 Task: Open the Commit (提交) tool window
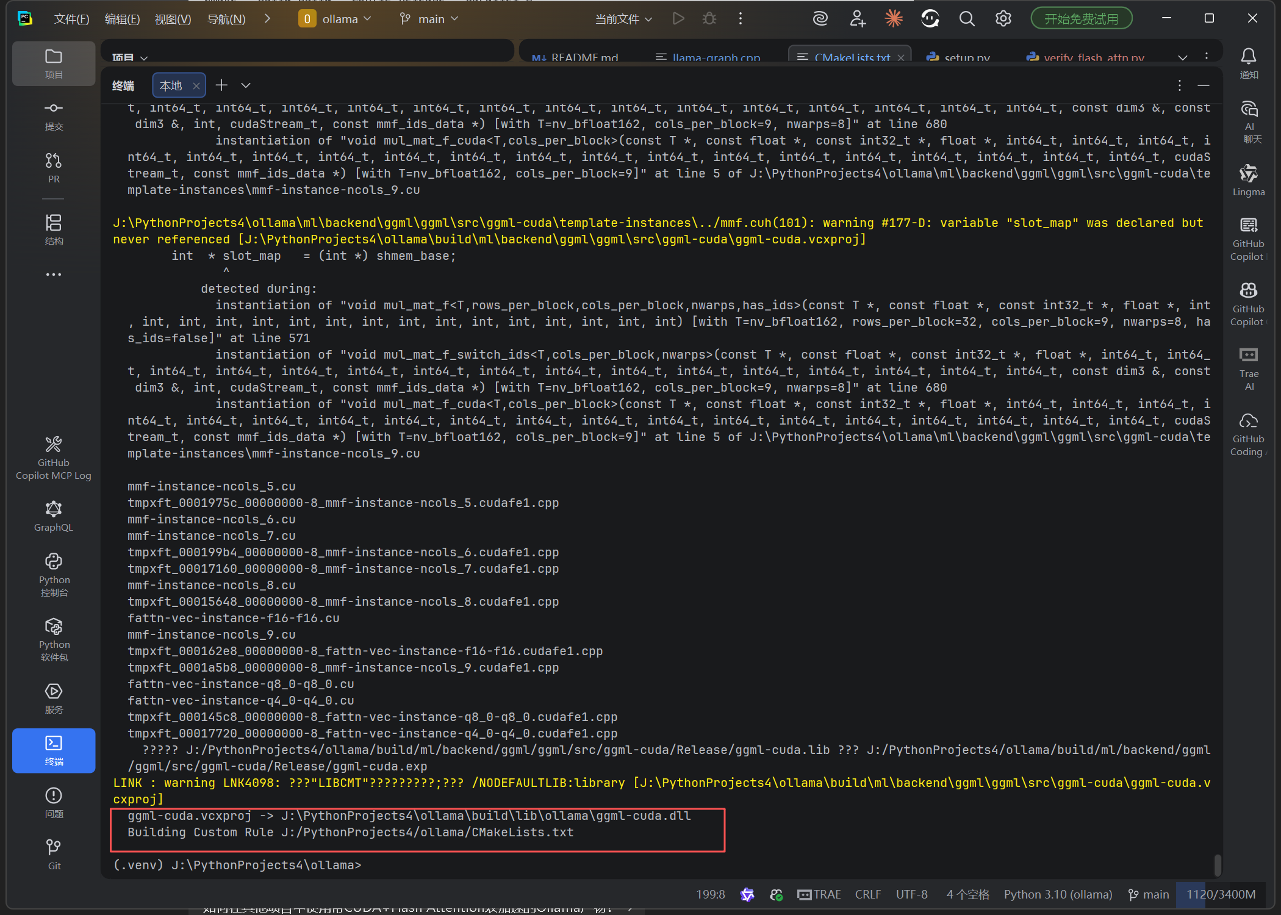coord(54,115)
